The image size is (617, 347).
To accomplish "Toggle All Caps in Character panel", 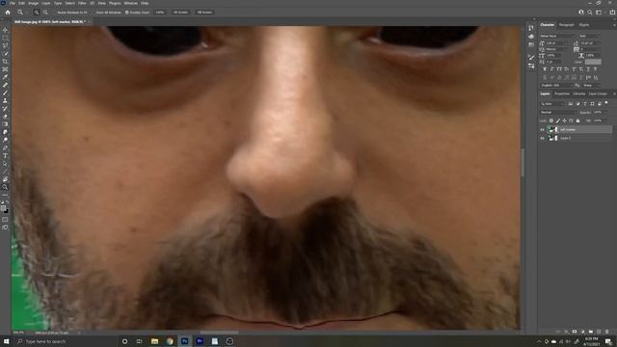I will 559,69.
